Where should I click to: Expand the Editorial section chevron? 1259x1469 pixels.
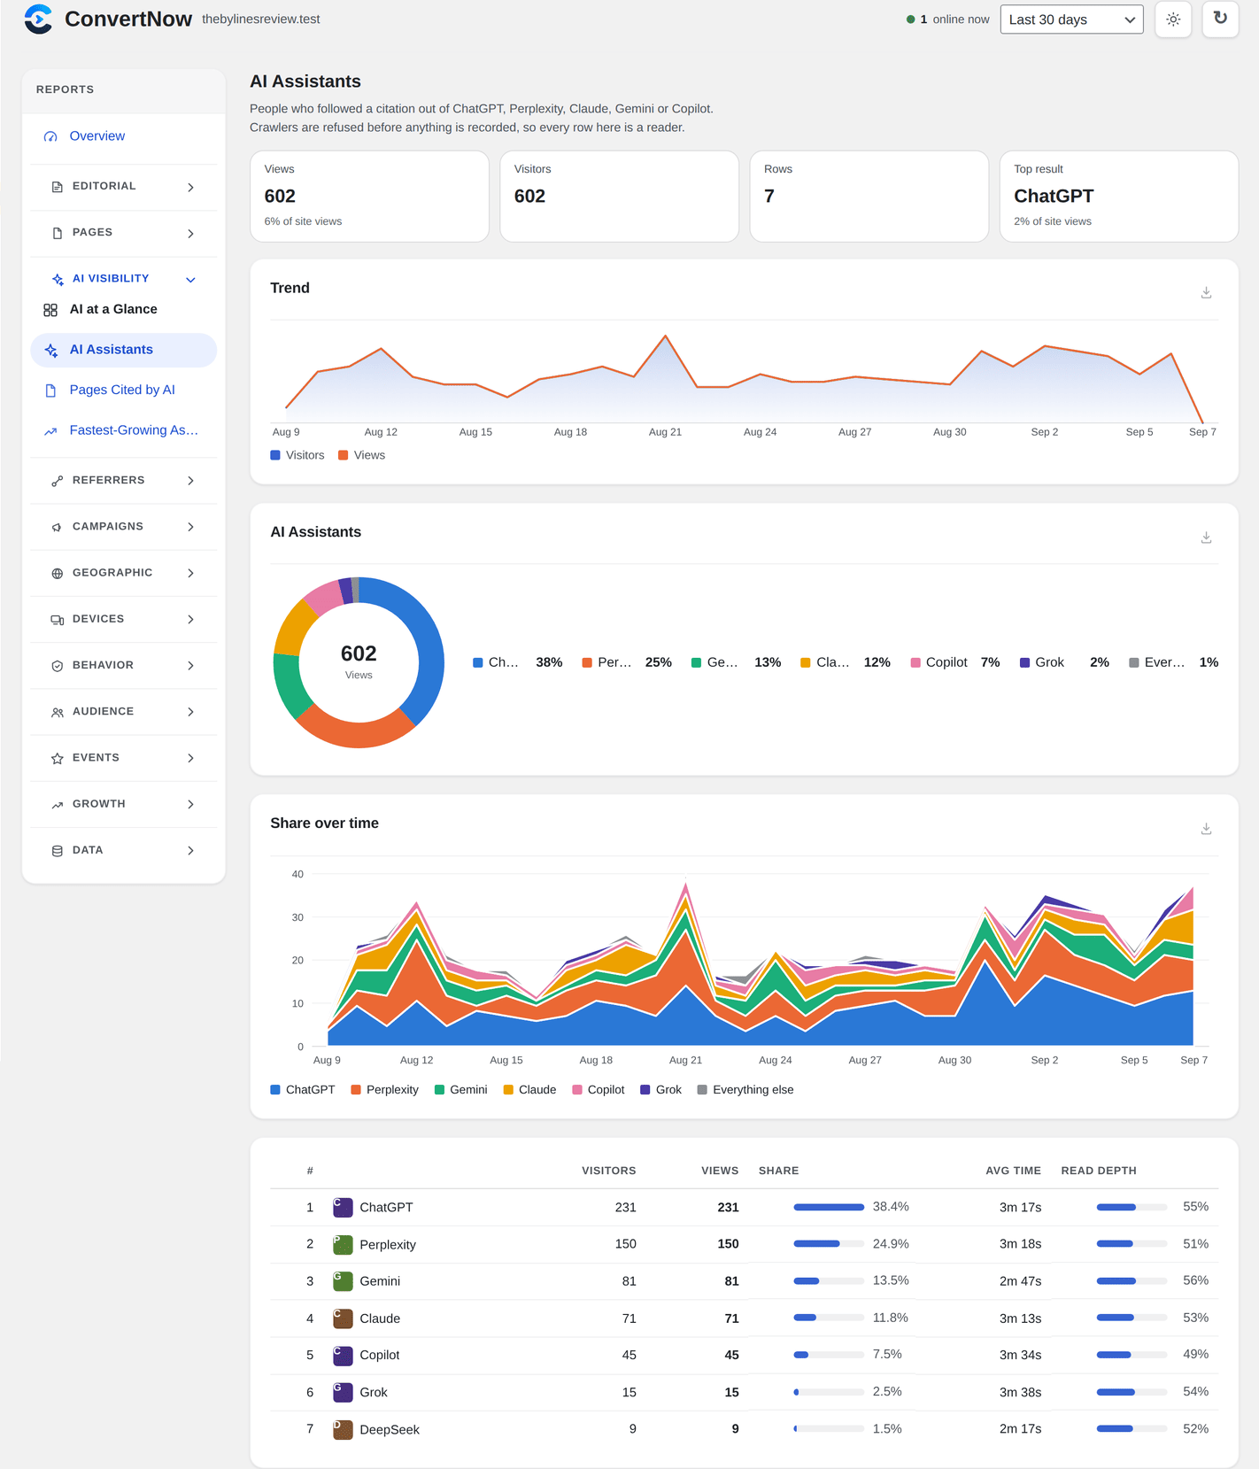click(x=191, y=188)
